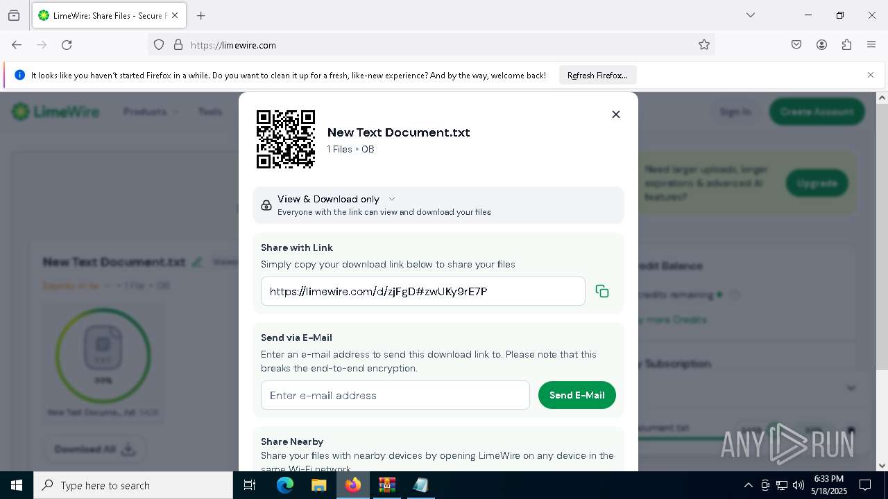This screenshot has height=499, width=888.
Task: Click the Send E-Mail button
Action: 577,395
